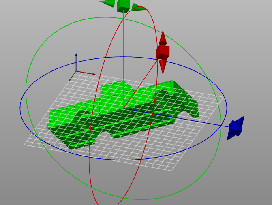Screen dimensions: 272x205
Task: Click the red cube scale handle
Action: pos(163,51)
